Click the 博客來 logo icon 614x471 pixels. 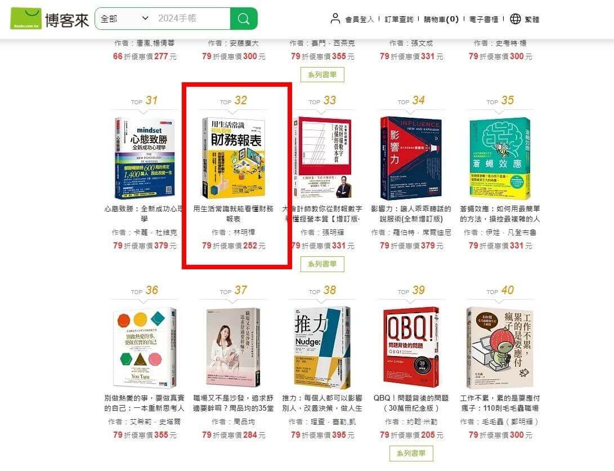(26, 19)
